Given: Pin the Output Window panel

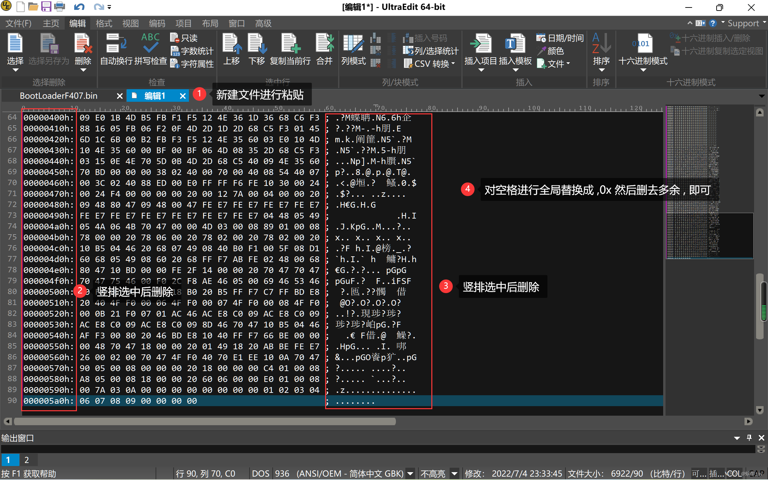Looking at the screenshot, I should pos(749,437).
